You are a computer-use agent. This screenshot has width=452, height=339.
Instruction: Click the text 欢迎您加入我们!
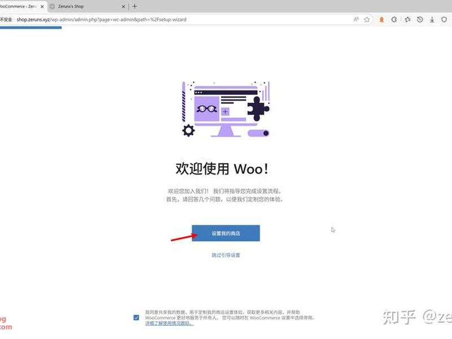(x=188, y=191)
